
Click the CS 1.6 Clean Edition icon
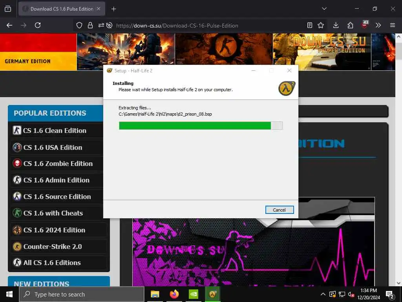17,131
